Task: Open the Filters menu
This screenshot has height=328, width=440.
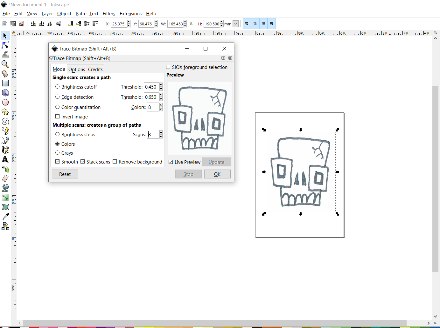Action: pyautogui.click(x=109, y=14)
